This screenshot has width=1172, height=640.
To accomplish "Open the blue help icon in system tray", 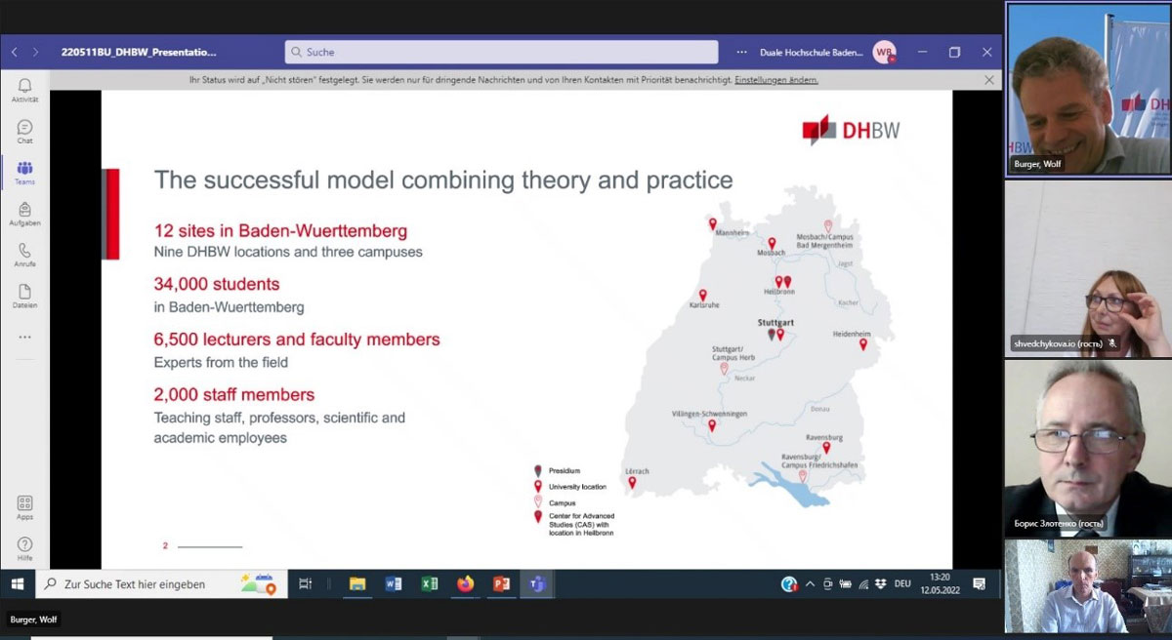I will pyautogui.click(x=789, y=584).
